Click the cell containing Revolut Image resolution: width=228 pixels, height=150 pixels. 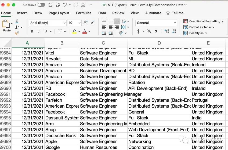click(x=62, y=59)
